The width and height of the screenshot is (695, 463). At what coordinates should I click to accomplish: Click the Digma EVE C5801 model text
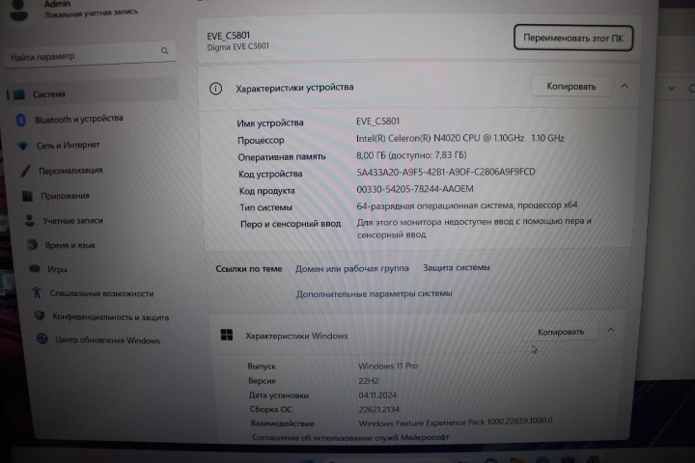point(238,46)
